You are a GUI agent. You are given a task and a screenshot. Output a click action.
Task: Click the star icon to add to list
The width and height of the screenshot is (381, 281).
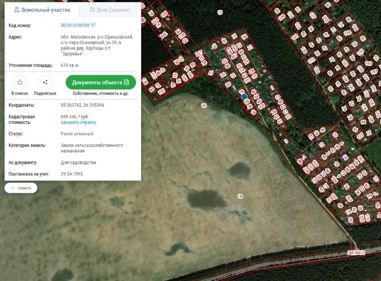coord(20,82)
